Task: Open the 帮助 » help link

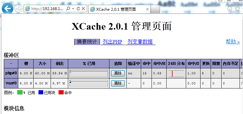Action: tap(233, 42)
